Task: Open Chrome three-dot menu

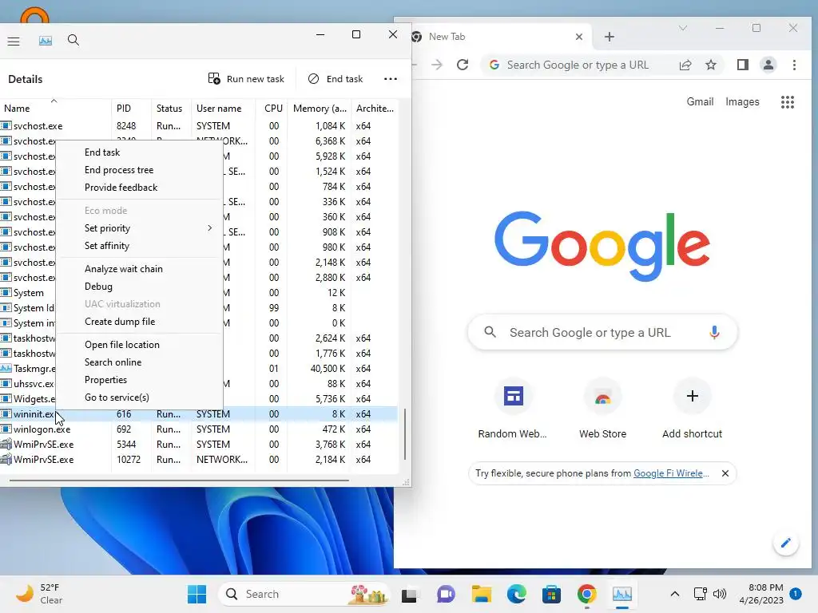Action: click(794, 65)
